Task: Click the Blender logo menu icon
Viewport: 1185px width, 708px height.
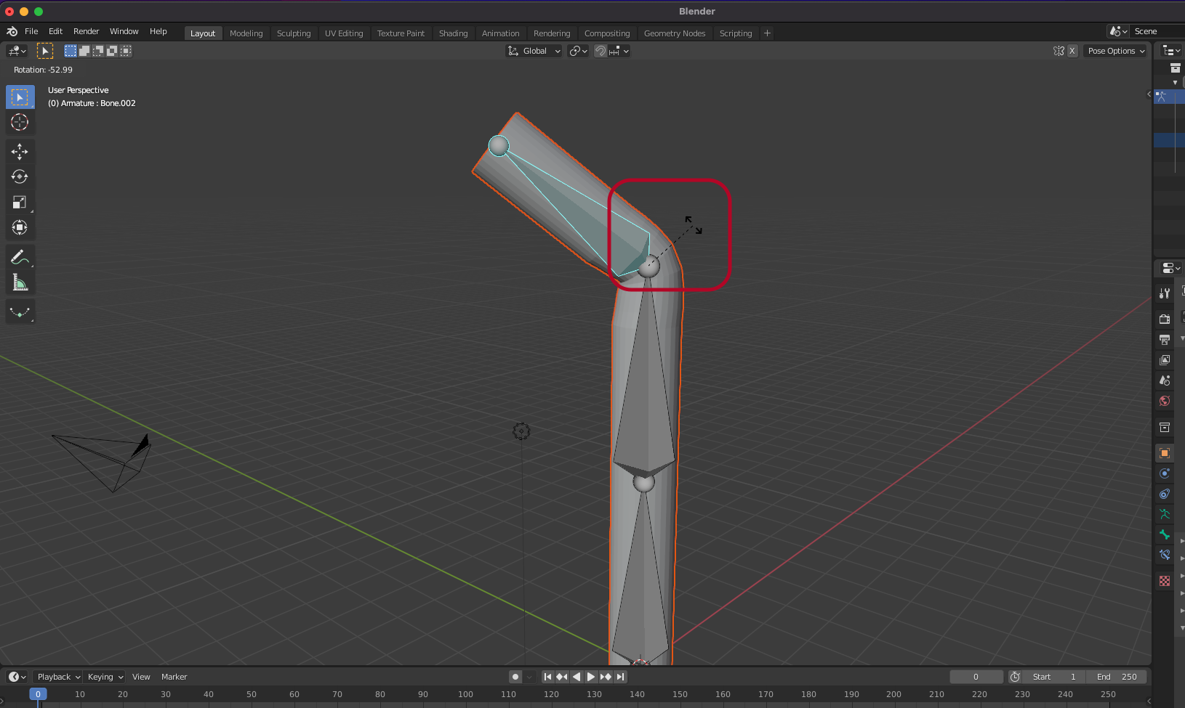Action: [12, 31]
